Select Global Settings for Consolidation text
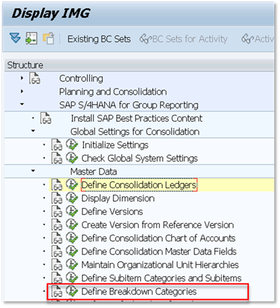 135,132
